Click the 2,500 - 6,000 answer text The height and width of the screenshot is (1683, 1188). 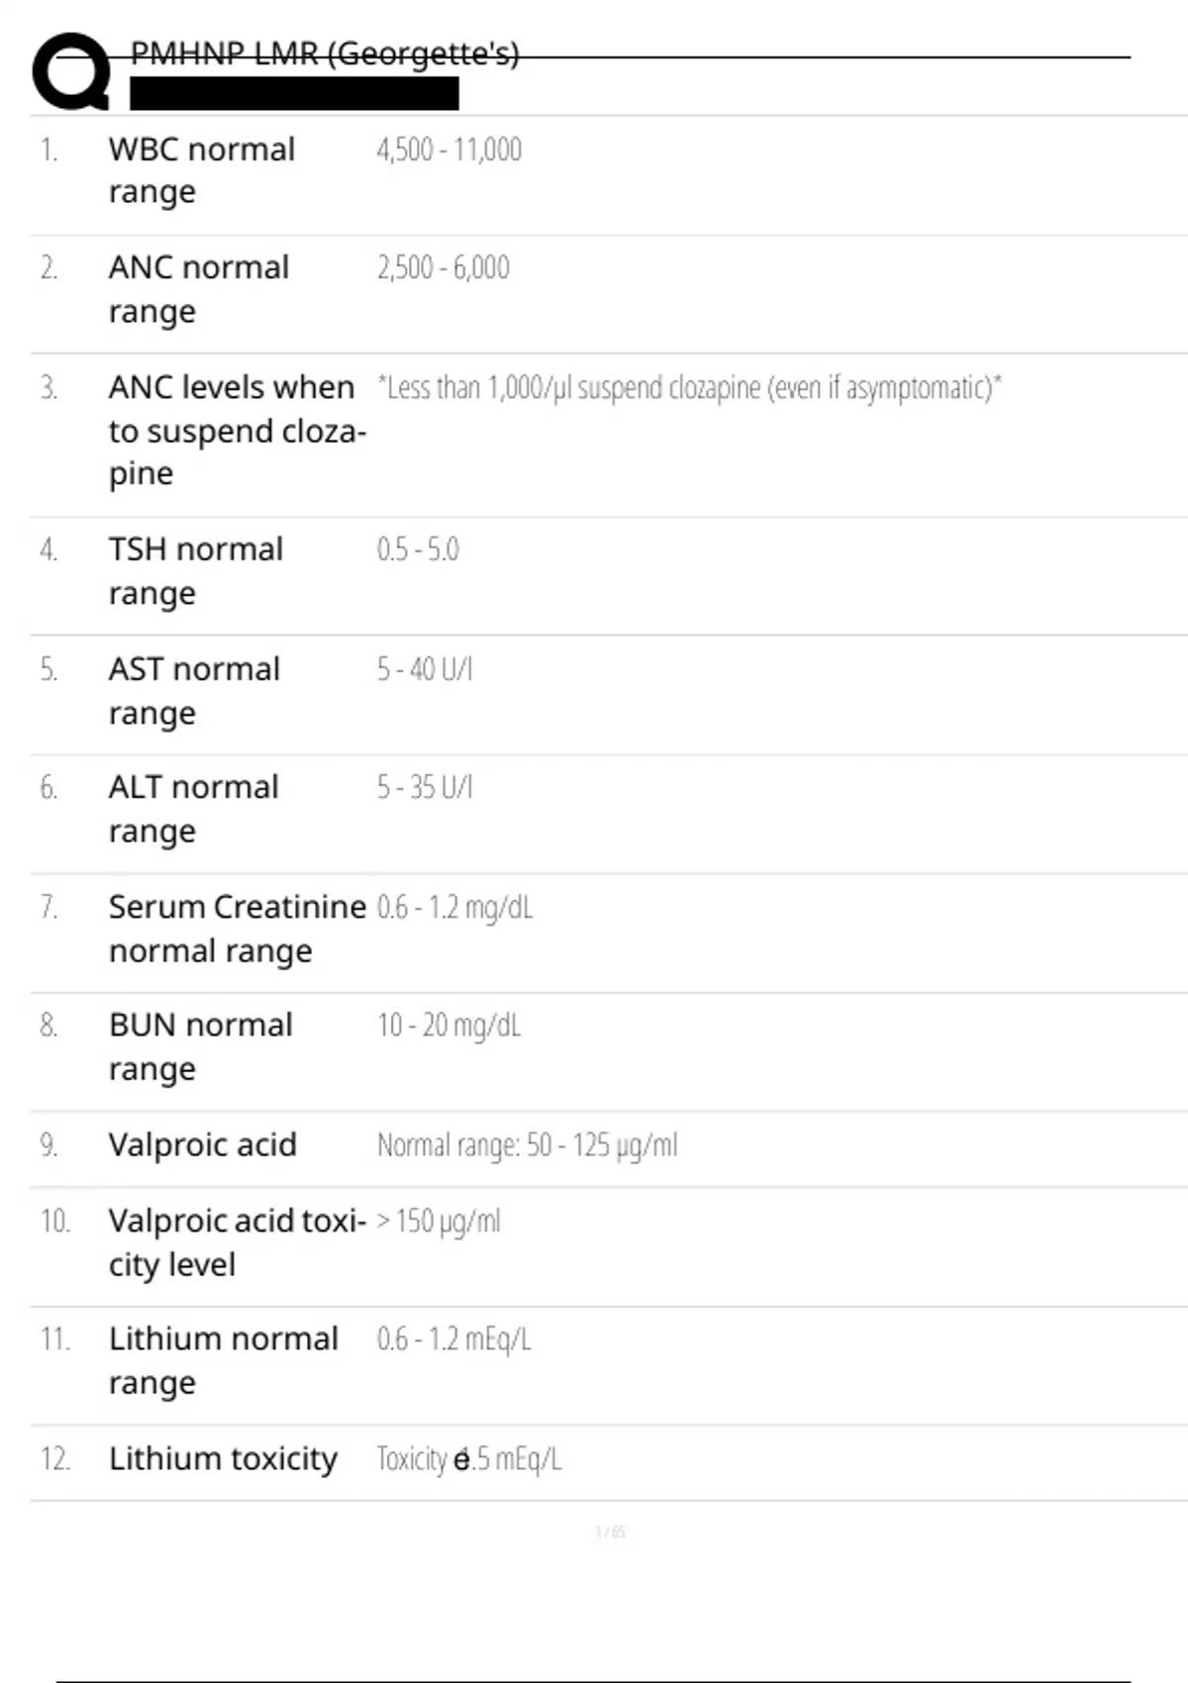443,267
